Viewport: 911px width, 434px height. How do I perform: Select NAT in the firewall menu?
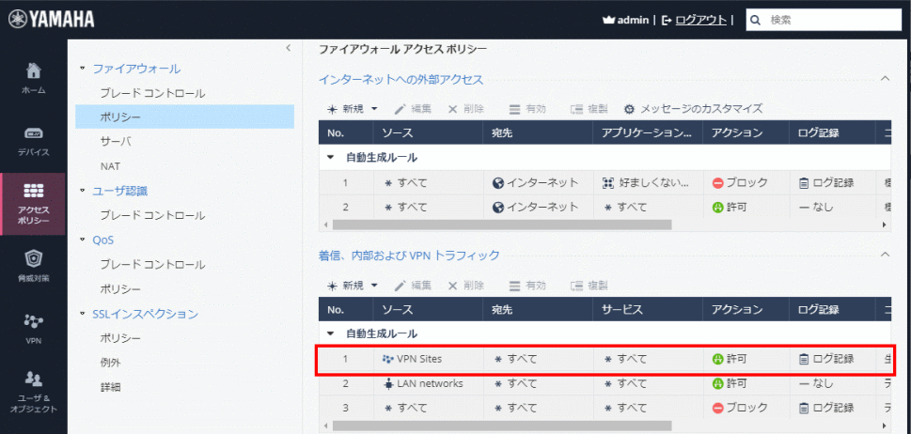[110, 166]
